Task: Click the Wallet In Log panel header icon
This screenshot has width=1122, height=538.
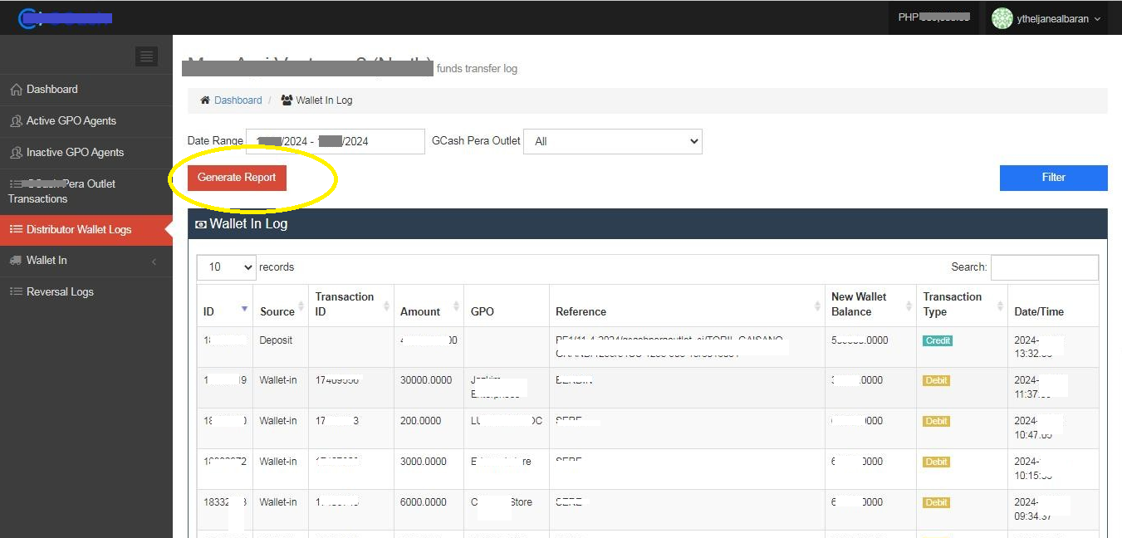Action: 201,224
